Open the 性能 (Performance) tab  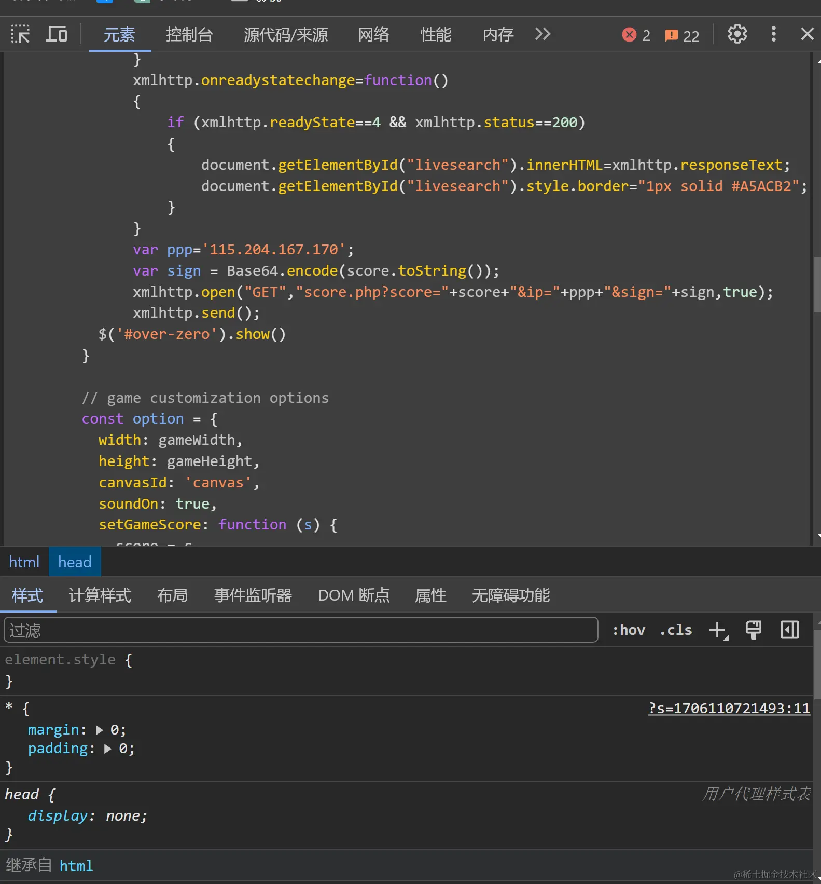coord(436,35)
